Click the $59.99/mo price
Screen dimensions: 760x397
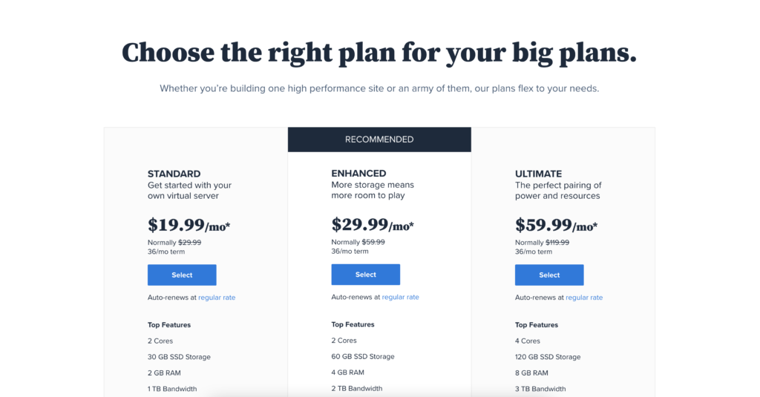point(557,225)
